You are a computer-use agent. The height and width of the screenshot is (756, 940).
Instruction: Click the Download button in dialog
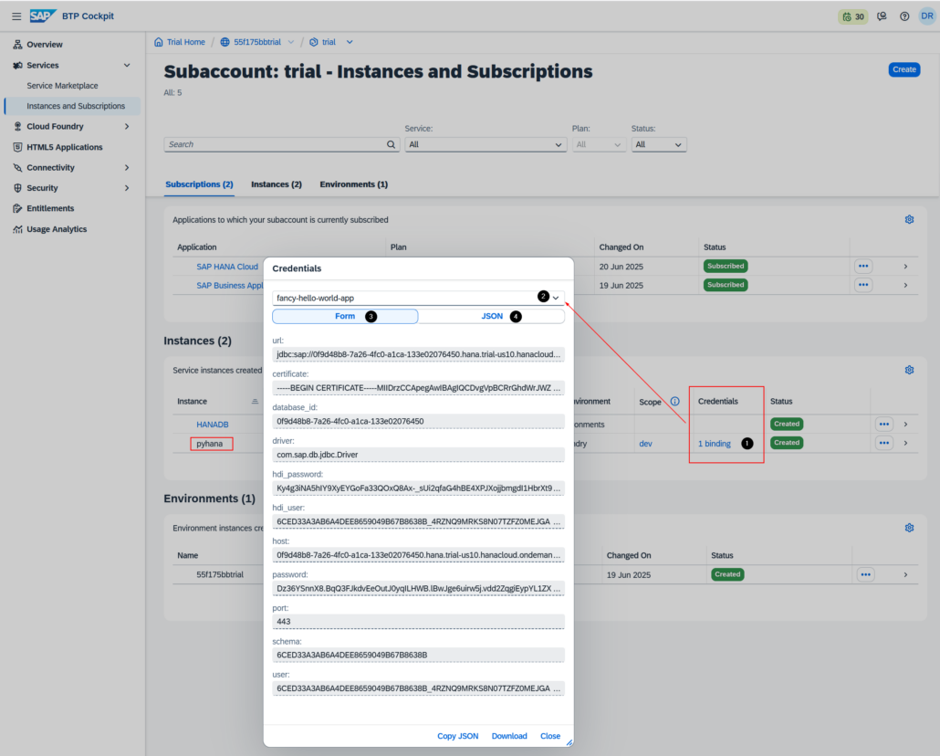[509, 736]
